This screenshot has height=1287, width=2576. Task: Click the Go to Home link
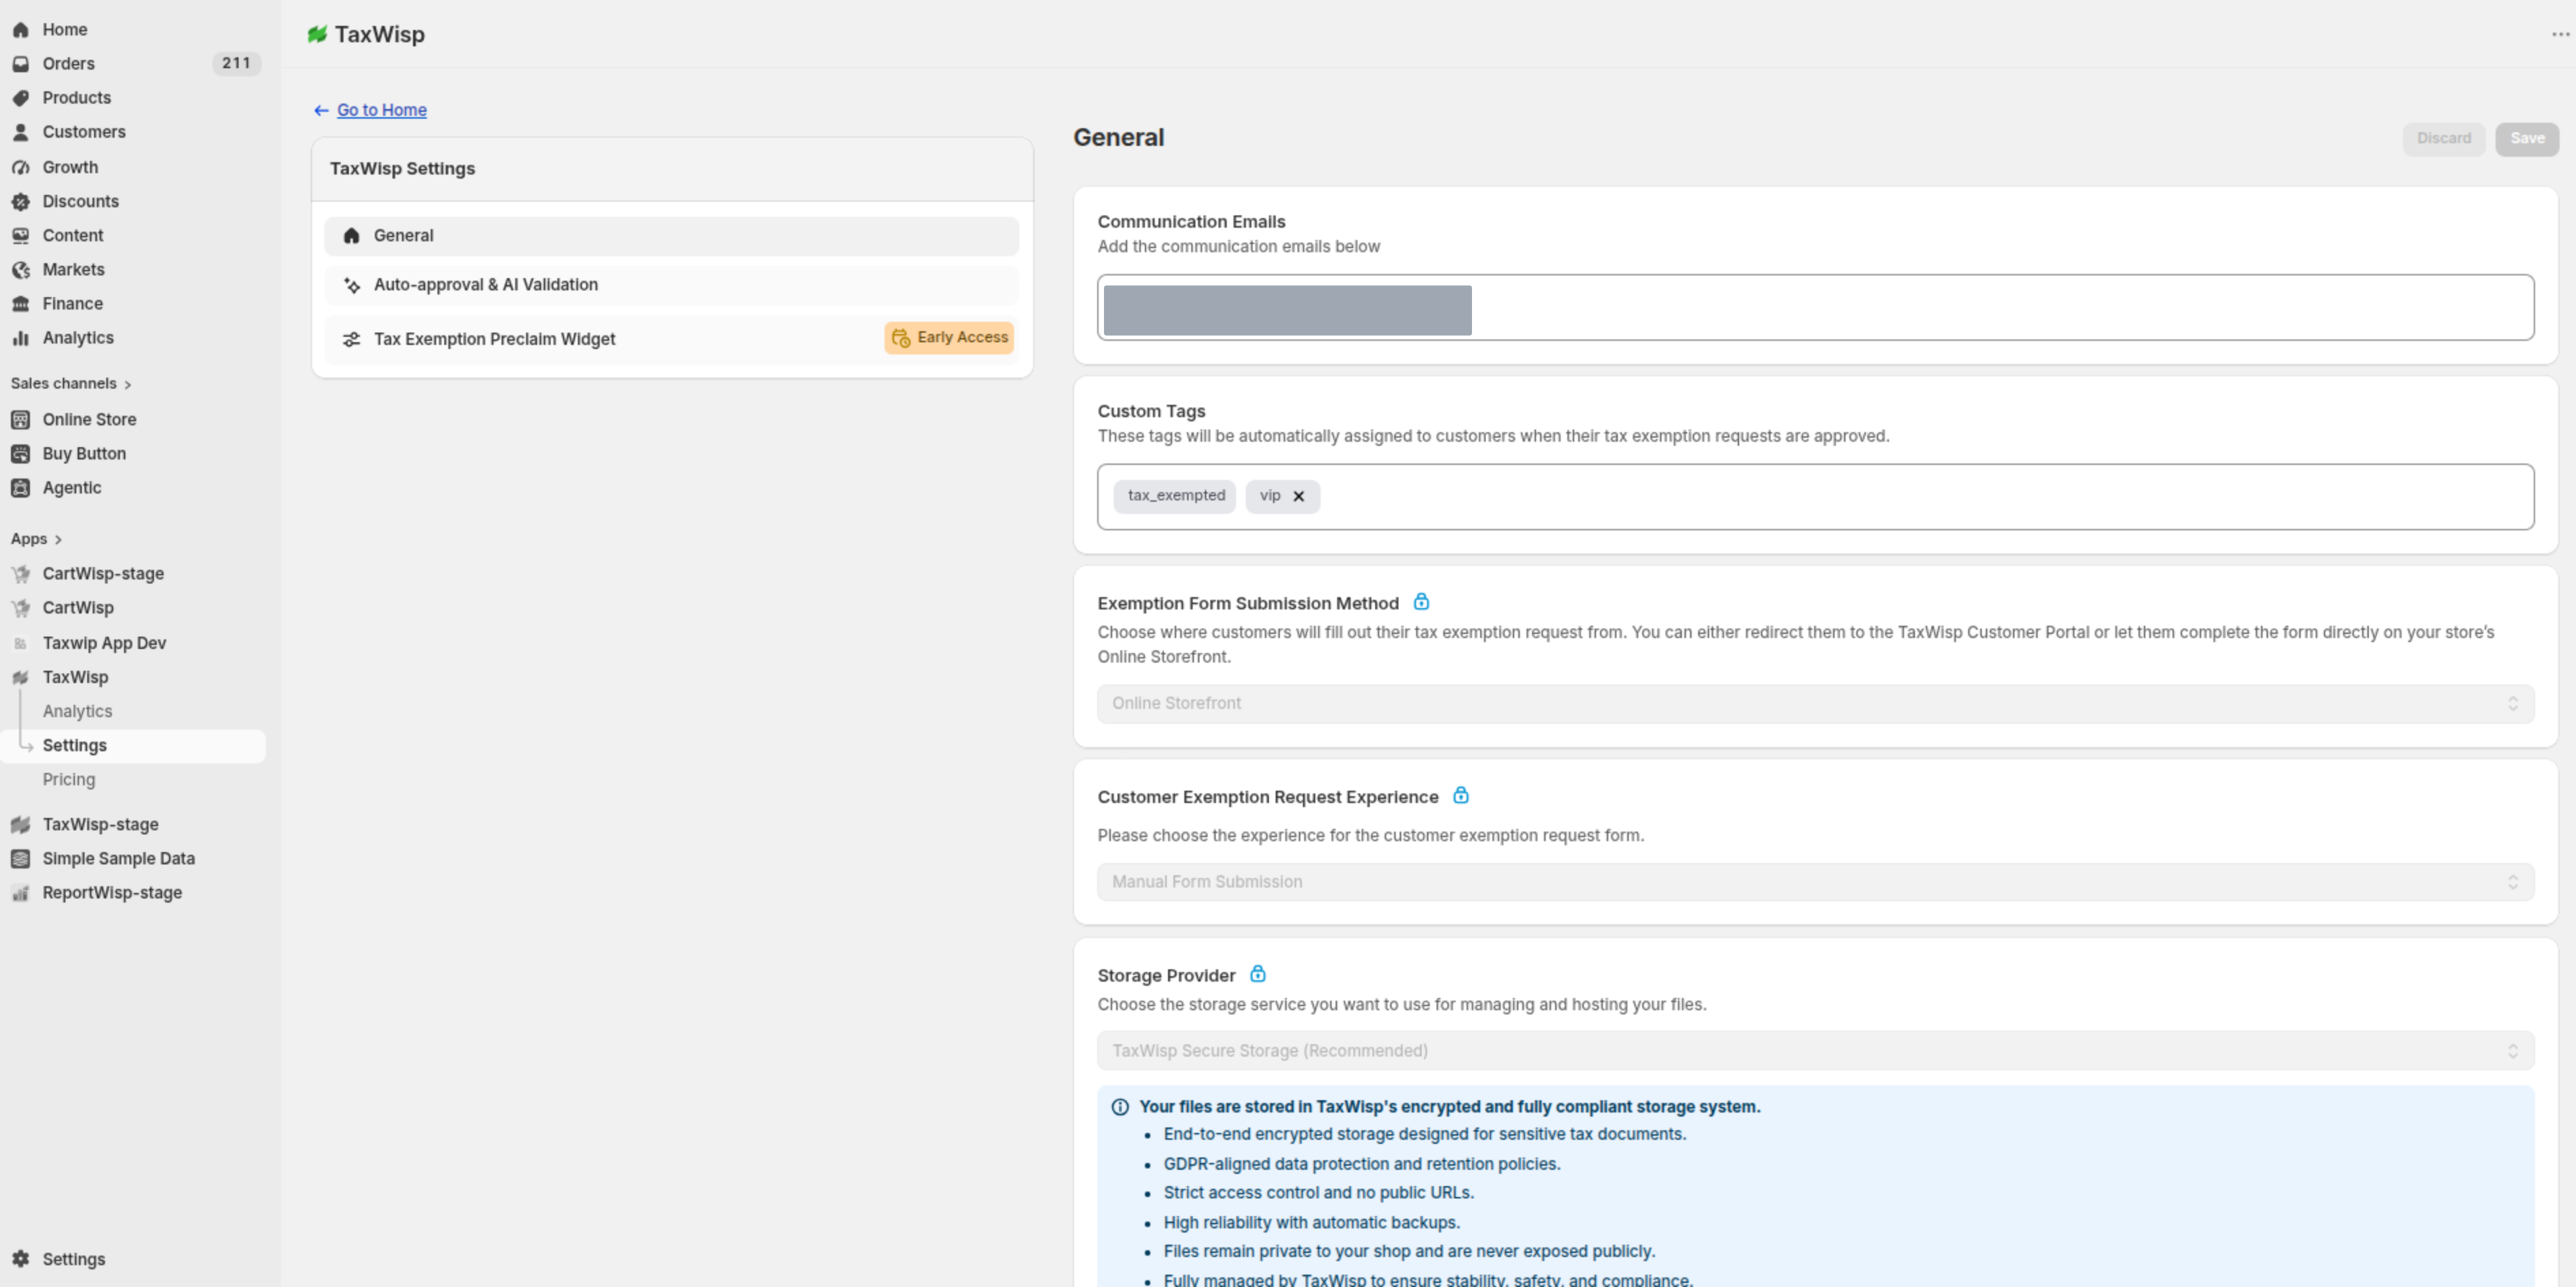(381, 110)
